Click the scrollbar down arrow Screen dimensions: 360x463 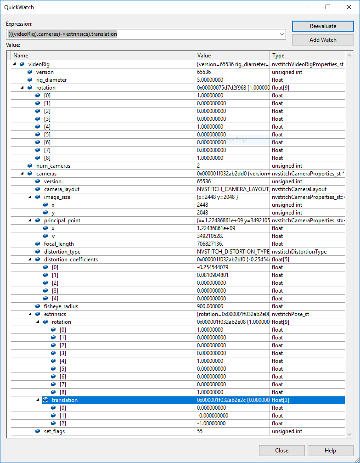(349, 435)
